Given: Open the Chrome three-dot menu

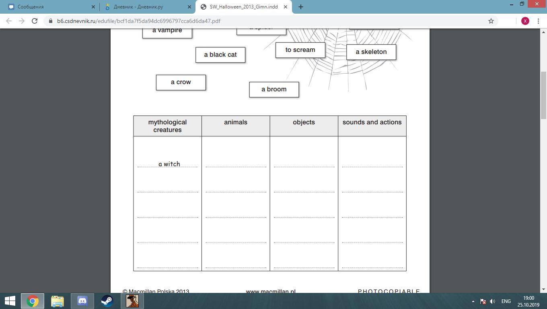Looking at the screenshot, I should point(538,21).
